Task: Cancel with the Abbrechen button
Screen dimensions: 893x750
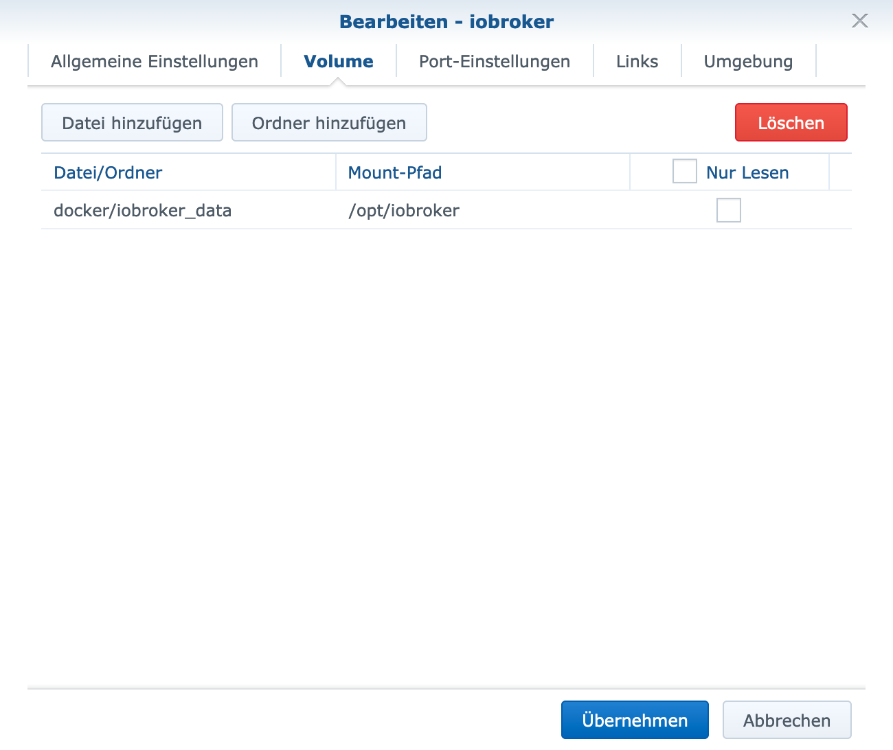Action: (x=787, y=720)
